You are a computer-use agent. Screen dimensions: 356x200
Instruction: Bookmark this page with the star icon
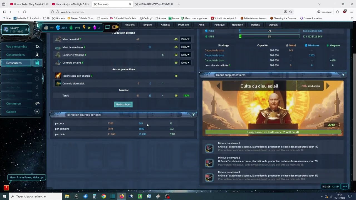[x=291, y=12]
